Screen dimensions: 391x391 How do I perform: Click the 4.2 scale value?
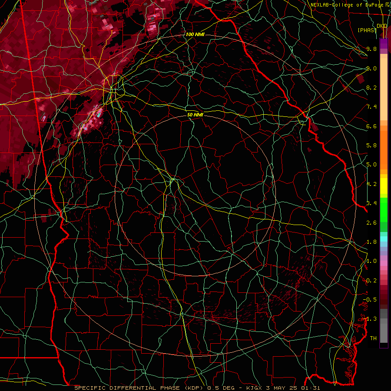[x=371, y=184]
